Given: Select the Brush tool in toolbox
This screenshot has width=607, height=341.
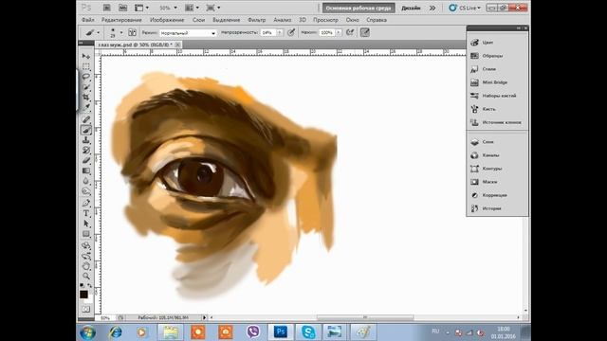Looking at the screenshot, I should click(x=86, y=130).
